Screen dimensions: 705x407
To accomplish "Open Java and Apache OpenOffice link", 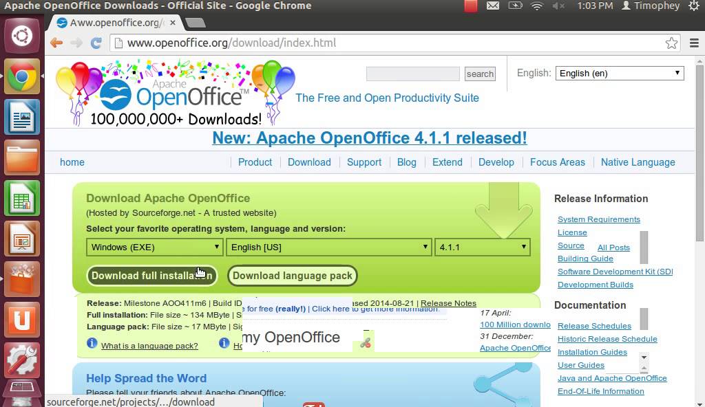I will pos(612,378).
